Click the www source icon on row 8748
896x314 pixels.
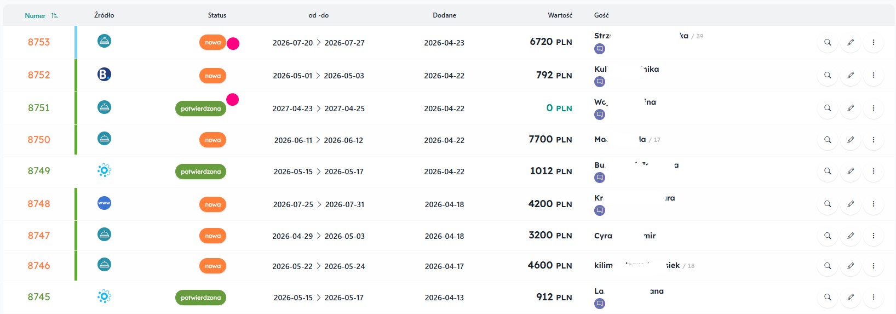click(104, 203)
